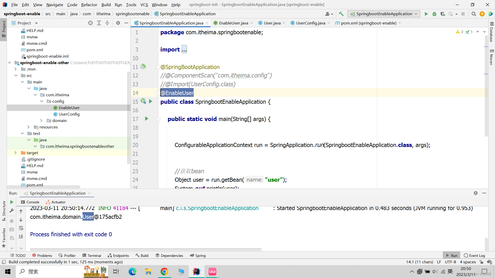Switch to the UserConfig.java editor tab
The width and height of the screenshot is (495, 278).
pos(310,23)
